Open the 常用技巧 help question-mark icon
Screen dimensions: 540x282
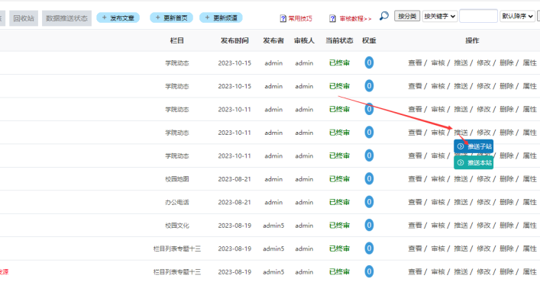click(283, 18)
